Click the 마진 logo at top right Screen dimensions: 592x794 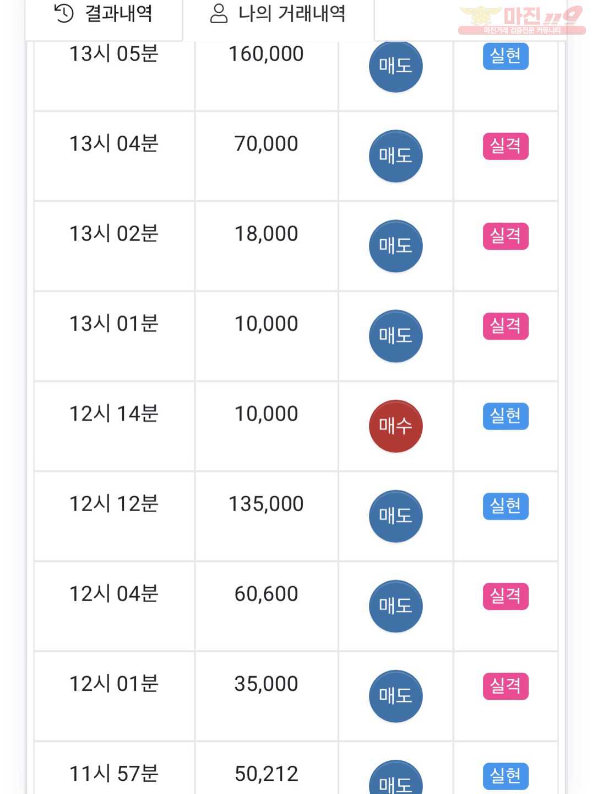coord(522,20)
